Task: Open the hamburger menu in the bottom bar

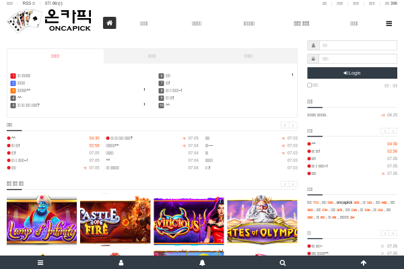Action: tap(40, 262)
